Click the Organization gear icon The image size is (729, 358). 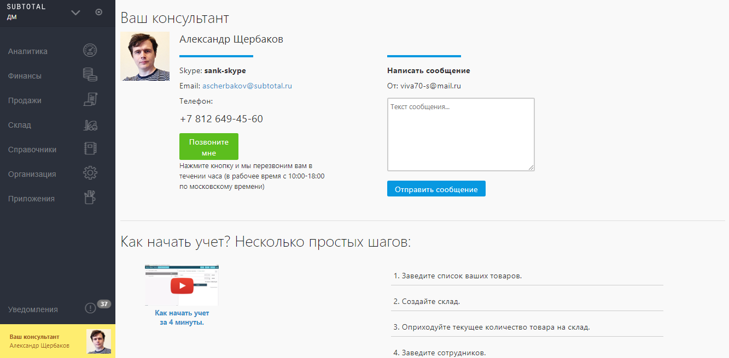(x=90, y=174)
